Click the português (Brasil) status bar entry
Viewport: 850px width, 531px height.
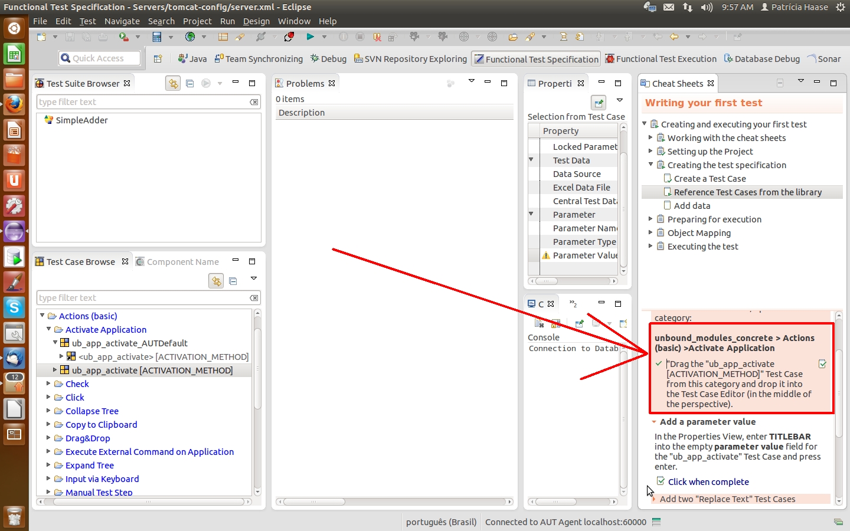441,522
